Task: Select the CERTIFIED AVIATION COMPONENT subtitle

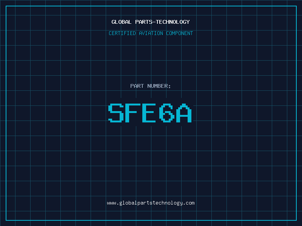Action: [151, 33]
